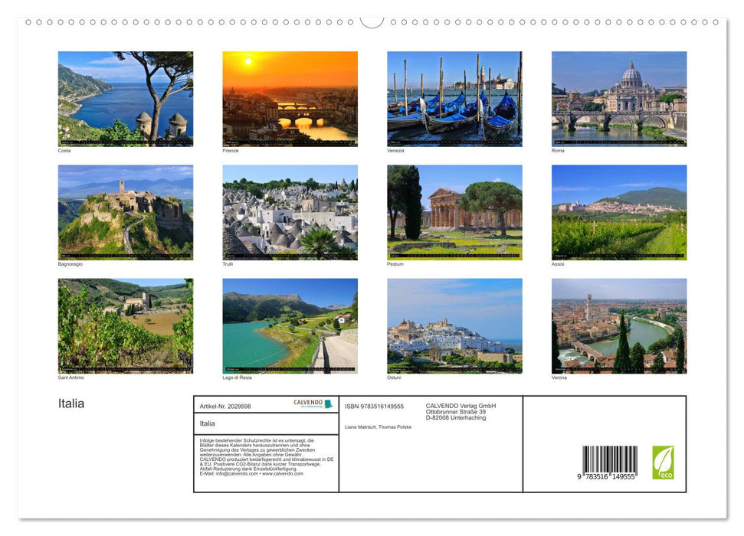This screenshot has height=536, width=744.
Task: Select the Pestum temple photograph
Action: (x=454, y=212)
